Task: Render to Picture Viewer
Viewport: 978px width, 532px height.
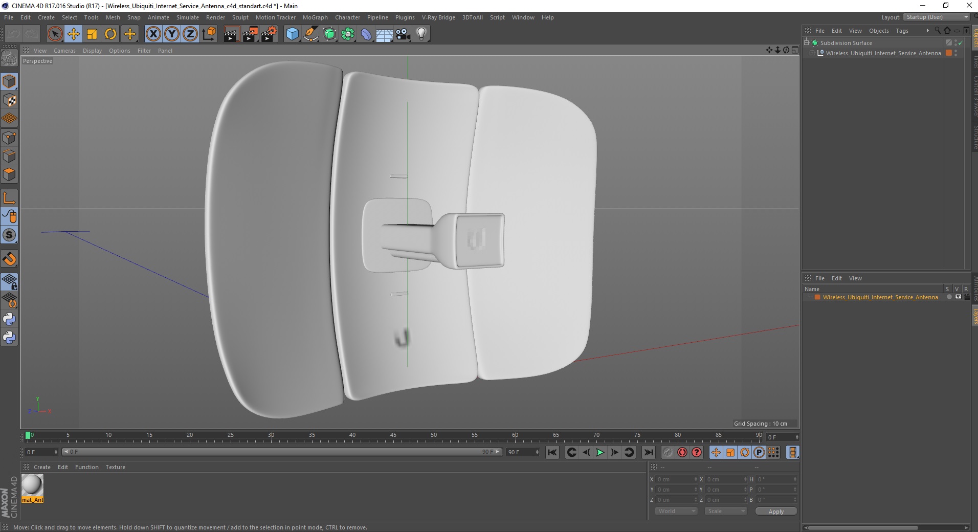Action: click(250, 34)
